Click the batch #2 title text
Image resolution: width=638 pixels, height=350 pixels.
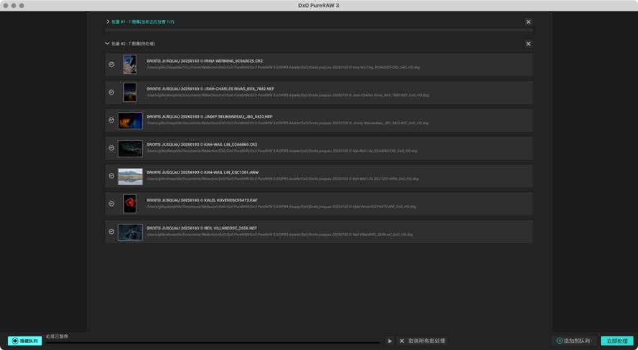[133, 44]
